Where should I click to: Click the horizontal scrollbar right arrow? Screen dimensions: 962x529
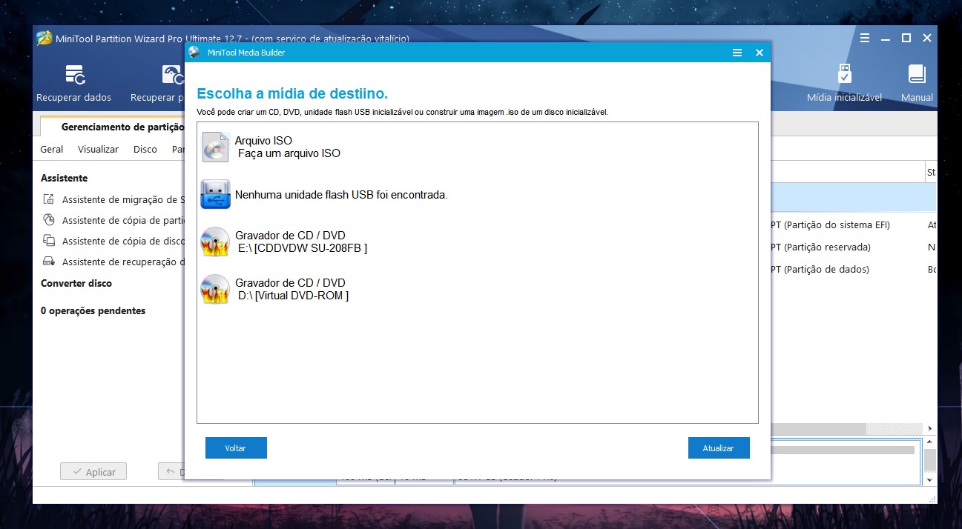click(x=931, y=429)
